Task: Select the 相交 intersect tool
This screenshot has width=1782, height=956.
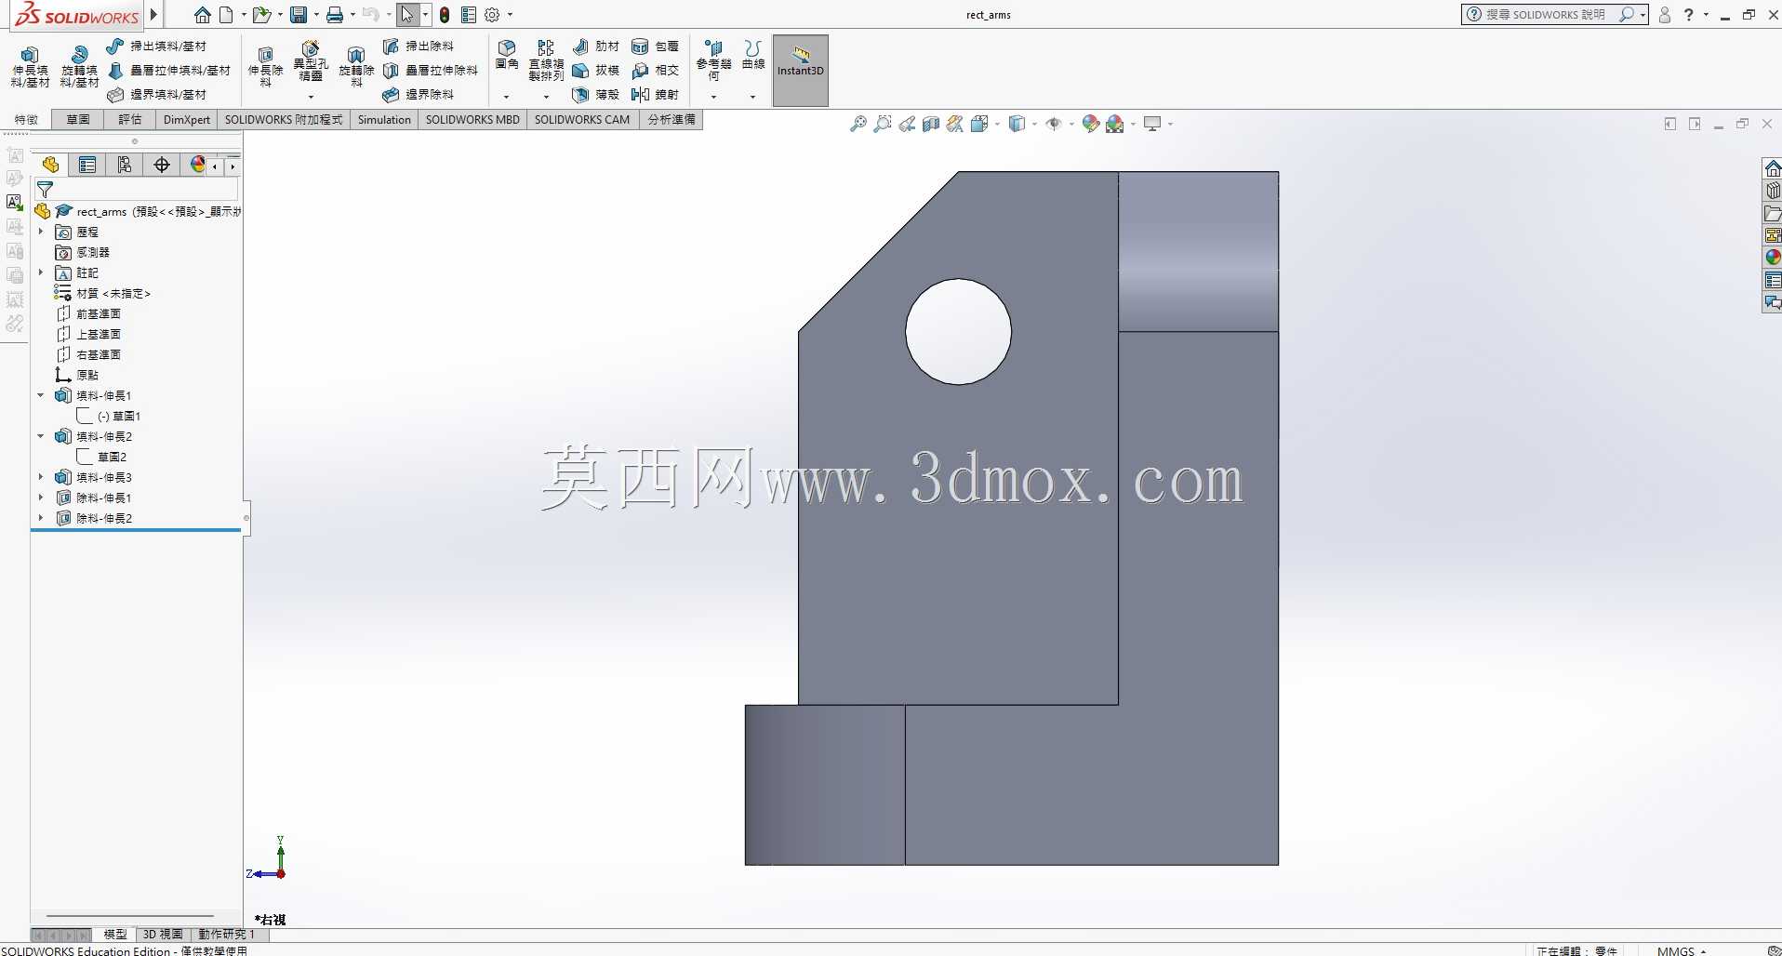Action: coord(656,71)
